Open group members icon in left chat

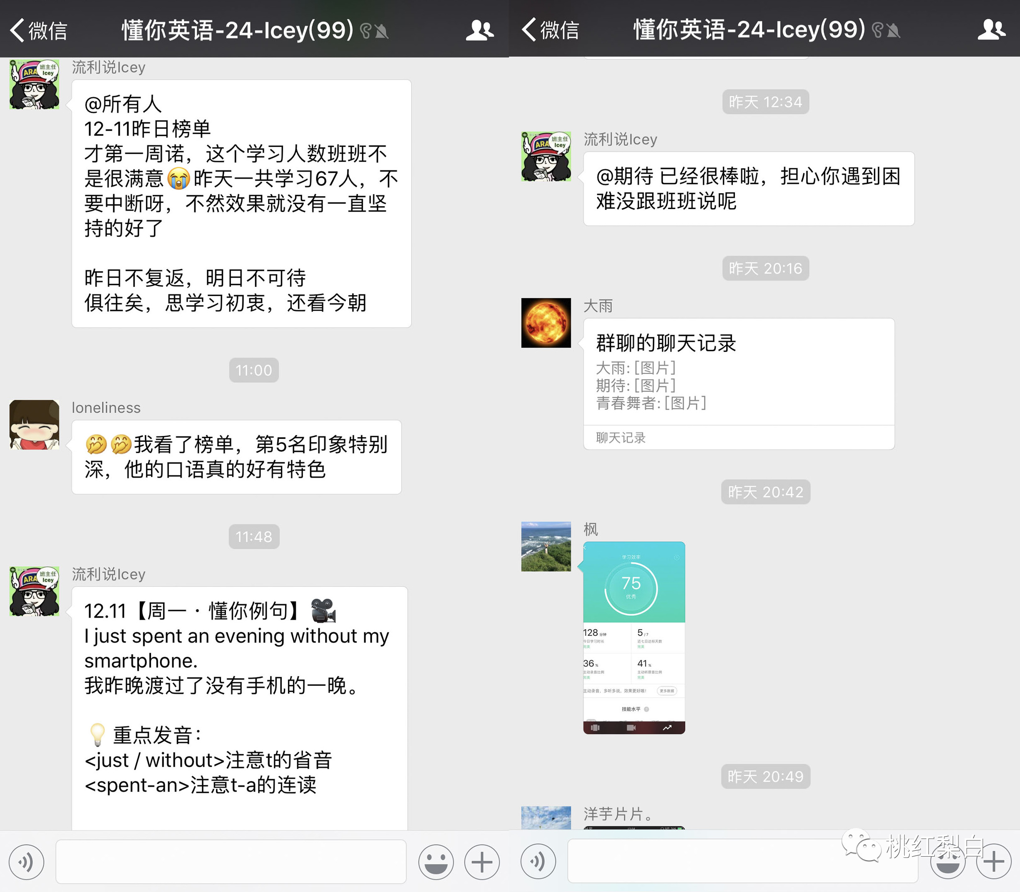point(479,30)
